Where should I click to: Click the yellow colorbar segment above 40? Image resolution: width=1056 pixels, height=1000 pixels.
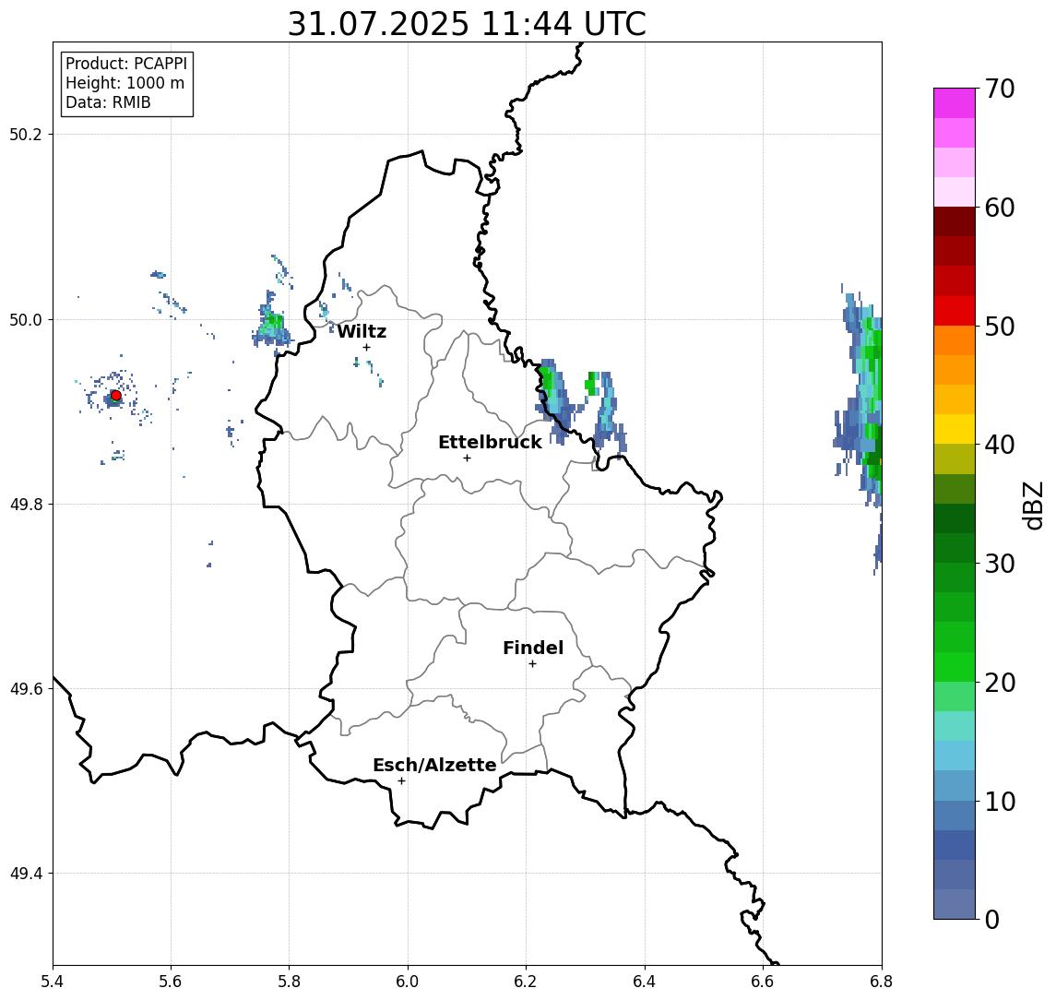[955, 429]
